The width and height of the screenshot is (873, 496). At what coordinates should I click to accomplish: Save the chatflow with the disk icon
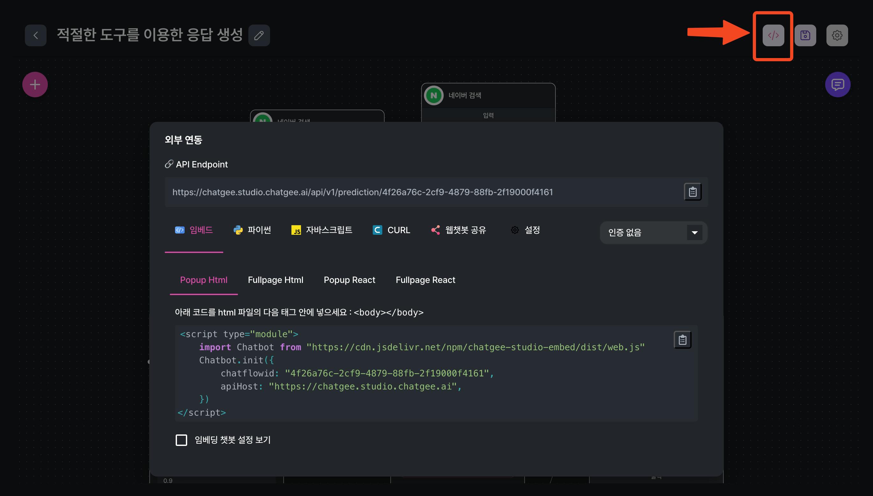805,35
